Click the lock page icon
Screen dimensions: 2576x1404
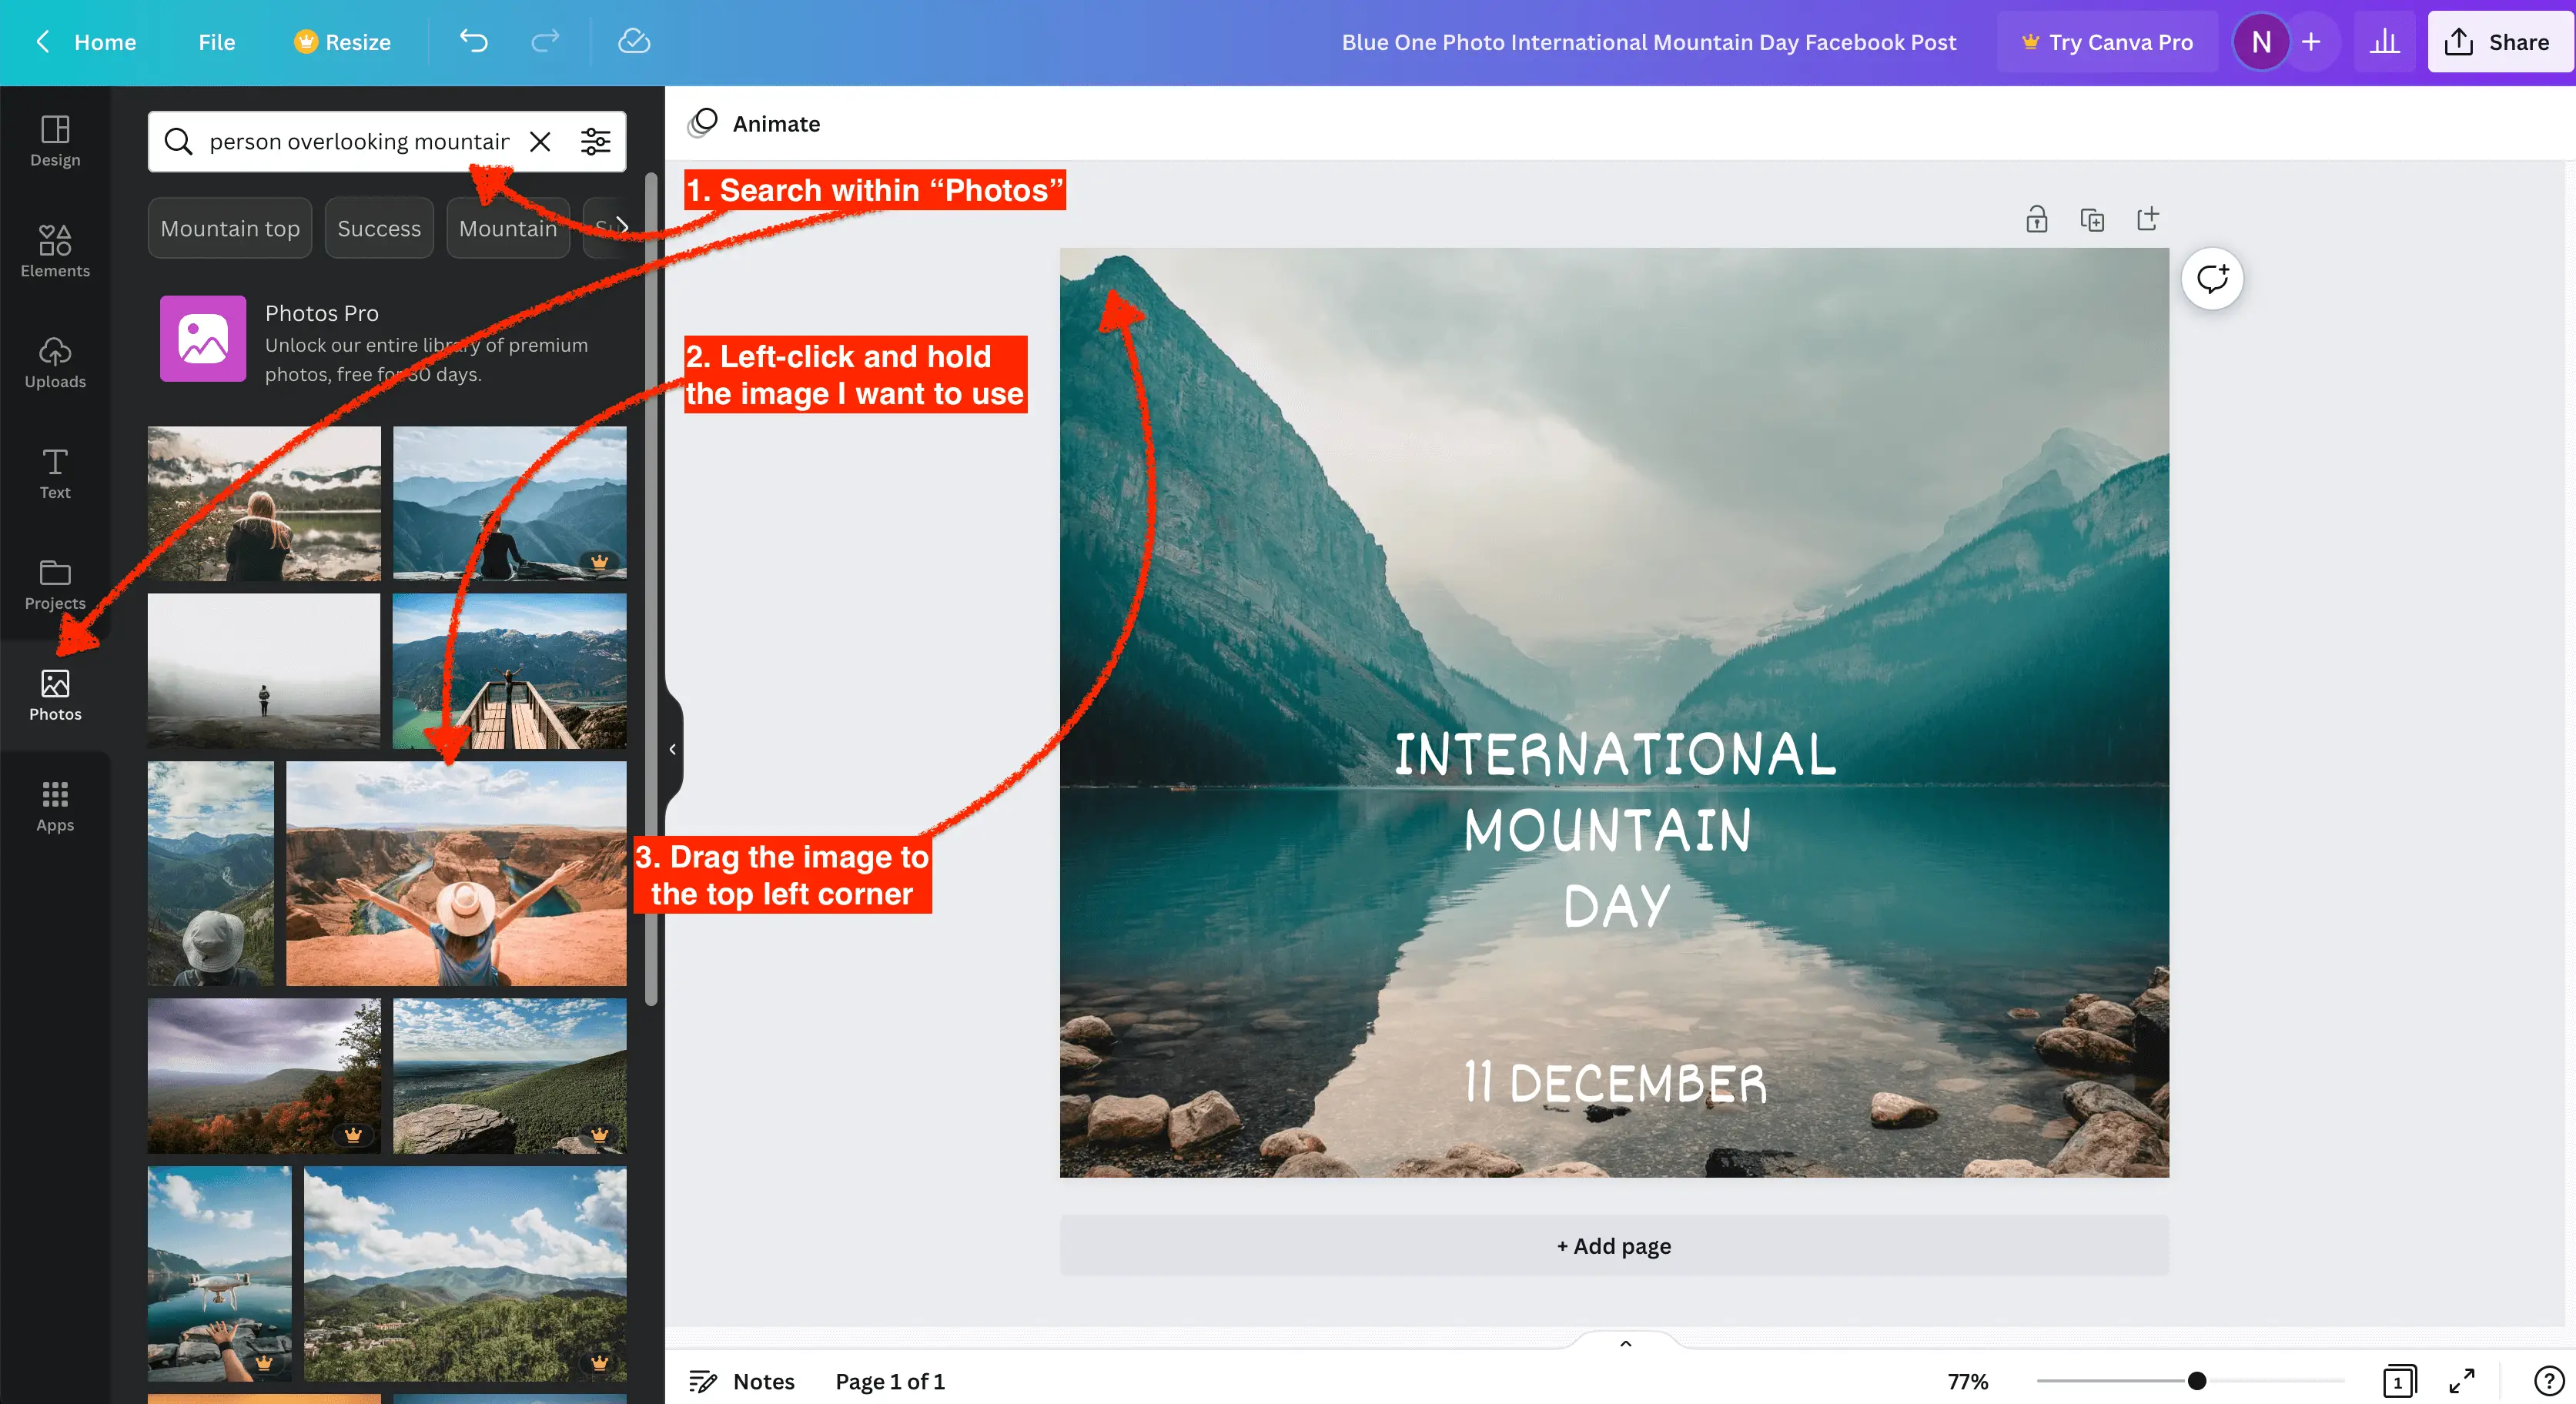(2036, 219)
